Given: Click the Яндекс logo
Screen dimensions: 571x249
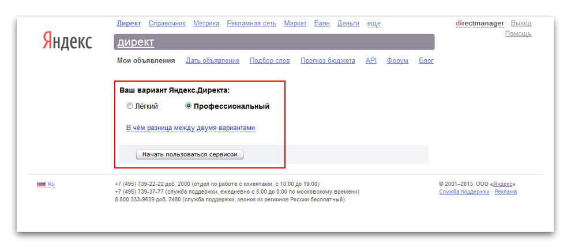Looking at the screenshot, I should 67,41.
